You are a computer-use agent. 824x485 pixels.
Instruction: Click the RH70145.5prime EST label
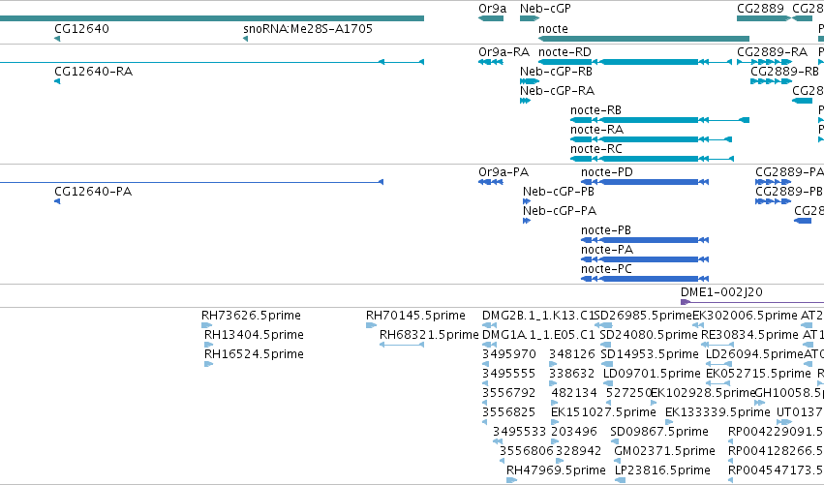click(x=415, y=316)
